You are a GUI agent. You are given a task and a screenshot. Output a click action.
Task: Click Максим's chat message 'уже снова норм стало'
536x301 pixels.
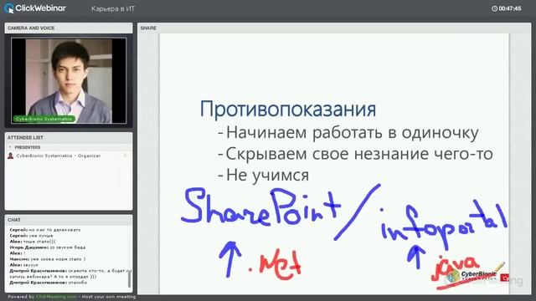pos(48,259)
